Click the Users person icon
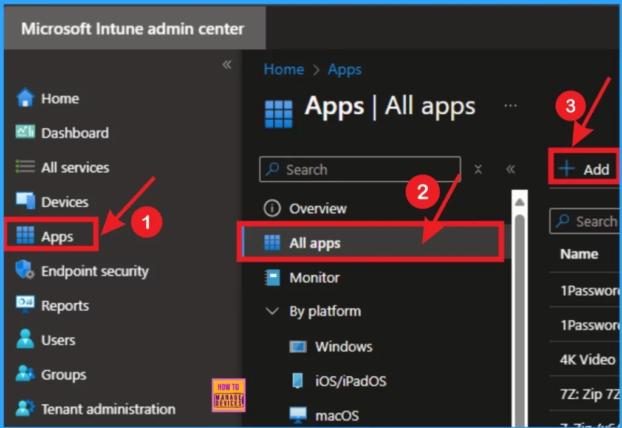 (25, 339)
